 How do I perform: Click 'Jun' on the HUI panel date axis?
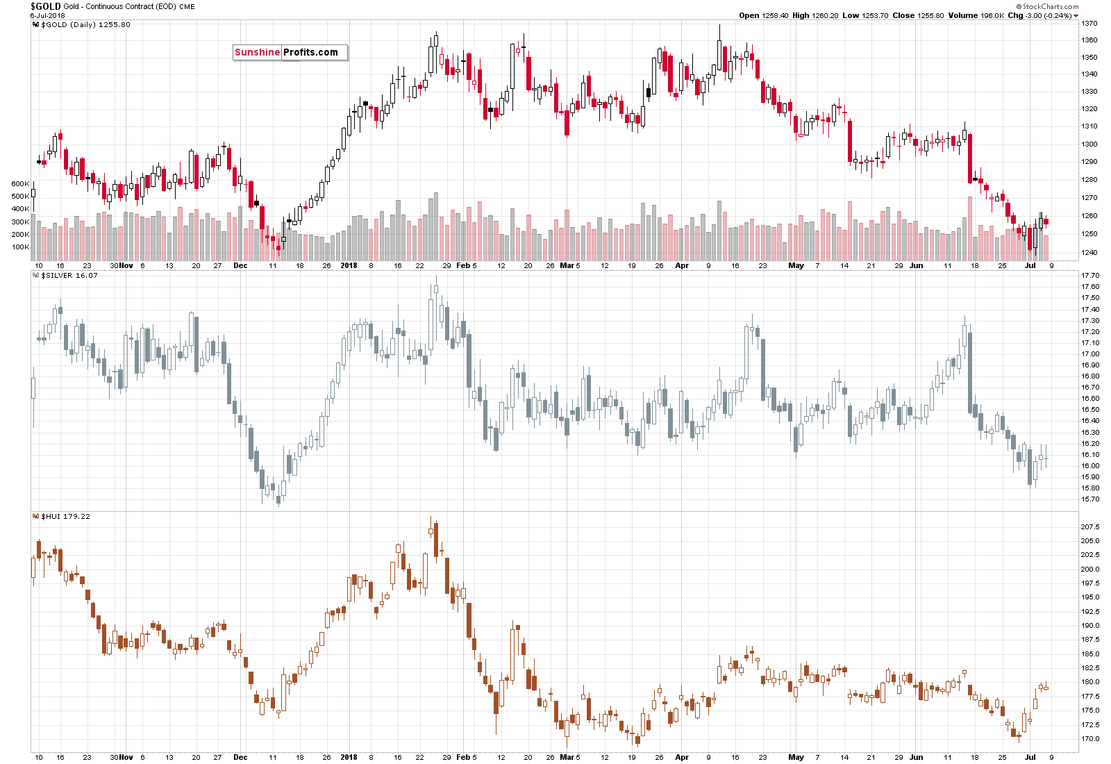(917, 757)
